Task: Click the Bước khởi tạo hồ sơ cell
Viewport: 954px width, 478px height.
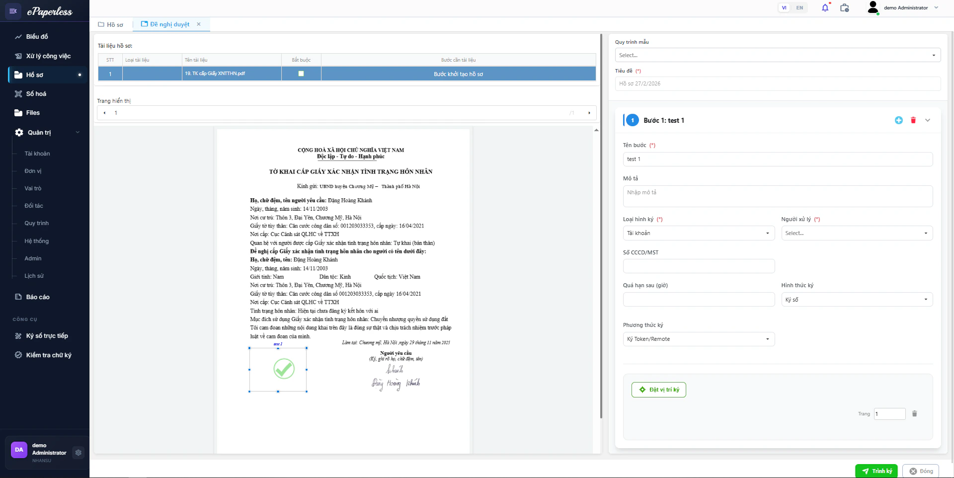Action: click(x=458, y=74)
